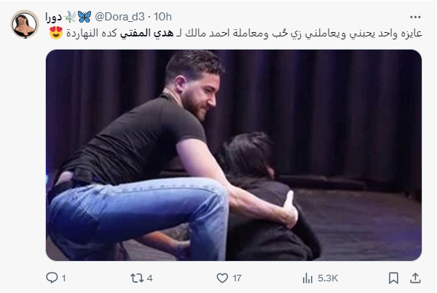Viewport: 437px width, 293px height.
Task: Click the like count number 17
Action: pyautogui.click(x=237, y=278)
